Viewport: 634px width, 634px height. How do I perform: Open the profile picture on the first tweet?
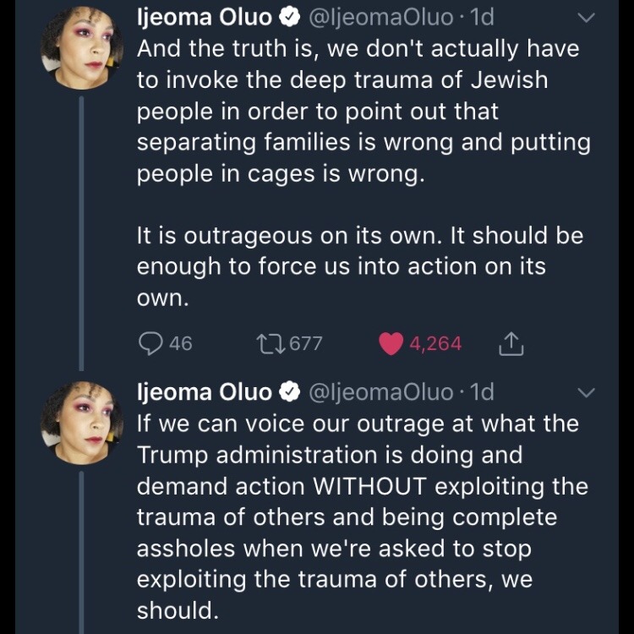(77, 48)
